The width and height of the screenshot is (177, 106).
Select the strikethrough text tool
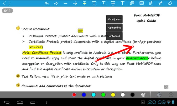(113, 3)
